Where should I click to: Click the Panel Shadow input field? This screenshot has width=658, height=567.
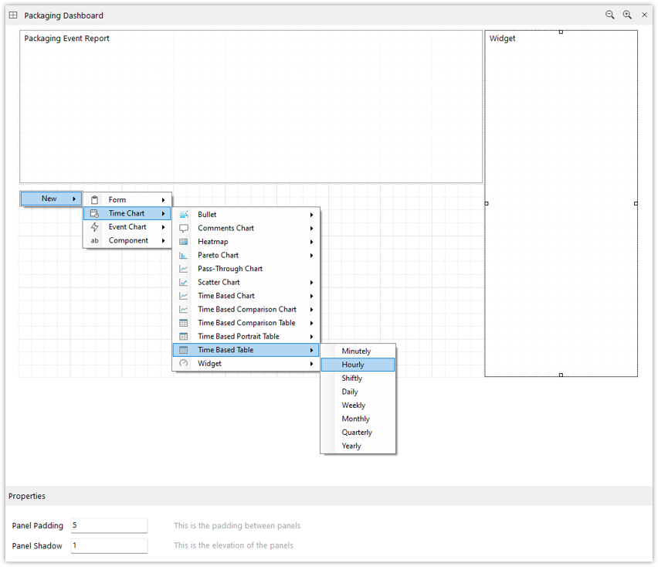pos(109,545)
